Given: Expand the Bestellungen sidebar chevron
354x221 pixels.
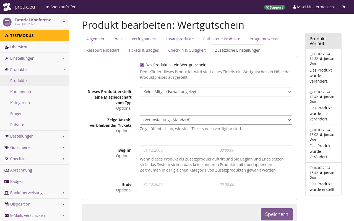Looking at the screenshot, I should pos(64,136).
